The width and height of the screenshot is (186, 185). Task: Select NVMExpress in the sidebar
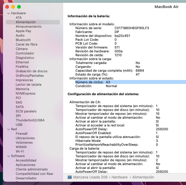[26, 93]
